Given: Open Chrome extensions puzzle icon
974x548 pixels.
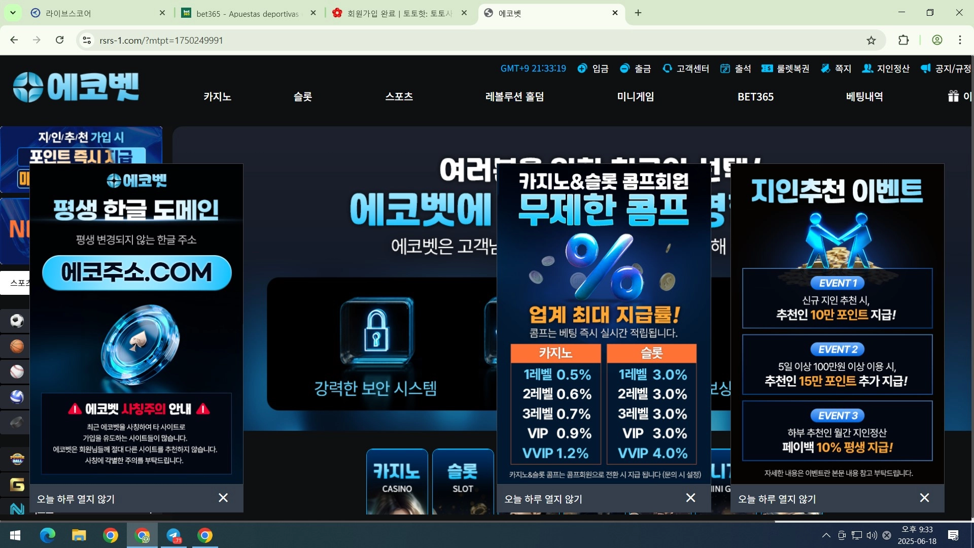Looking at the screenshot, I should (903, 40).
